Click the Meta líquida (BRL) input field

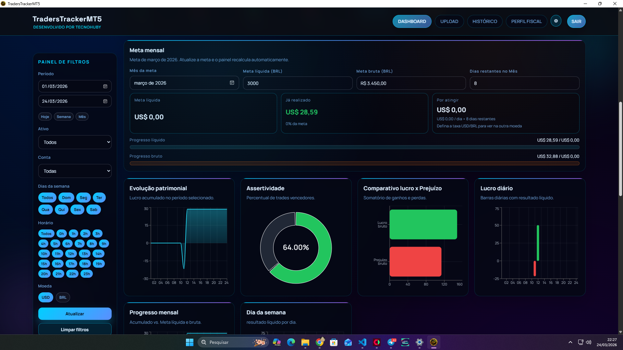[x=297, y=83]
